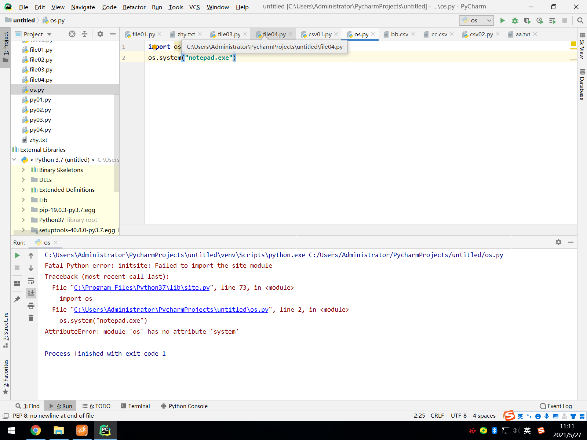587x440 pixels.
Task: Switch to csv02.py editor tab
Action: 481,34
